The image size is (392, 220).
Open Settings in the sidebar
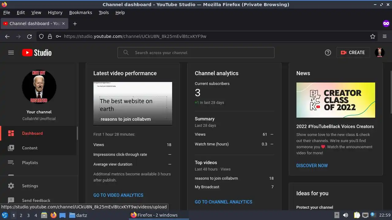tap(38, 186)
